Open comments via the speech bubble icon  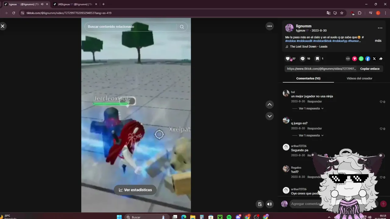tap(303, 59)
